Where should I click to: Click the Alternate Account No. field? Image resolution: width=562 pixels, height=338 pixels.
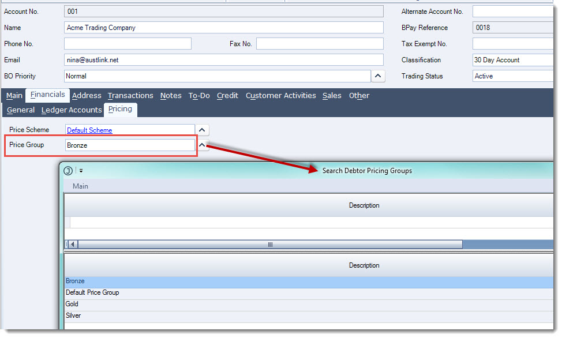click(513, 12)
